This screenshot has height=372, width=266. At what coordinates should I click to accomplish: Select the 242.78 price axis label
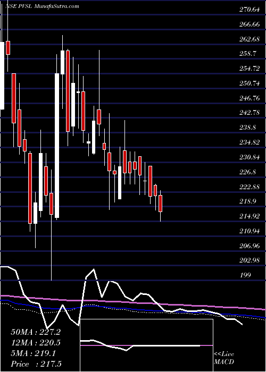[249, 113]
